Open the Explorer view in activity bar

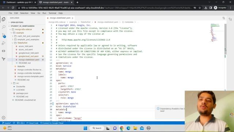[x=4, y=19]
